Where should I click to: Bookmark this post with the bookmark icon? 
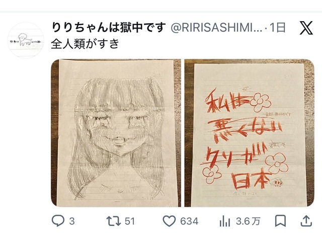[280, 221]
